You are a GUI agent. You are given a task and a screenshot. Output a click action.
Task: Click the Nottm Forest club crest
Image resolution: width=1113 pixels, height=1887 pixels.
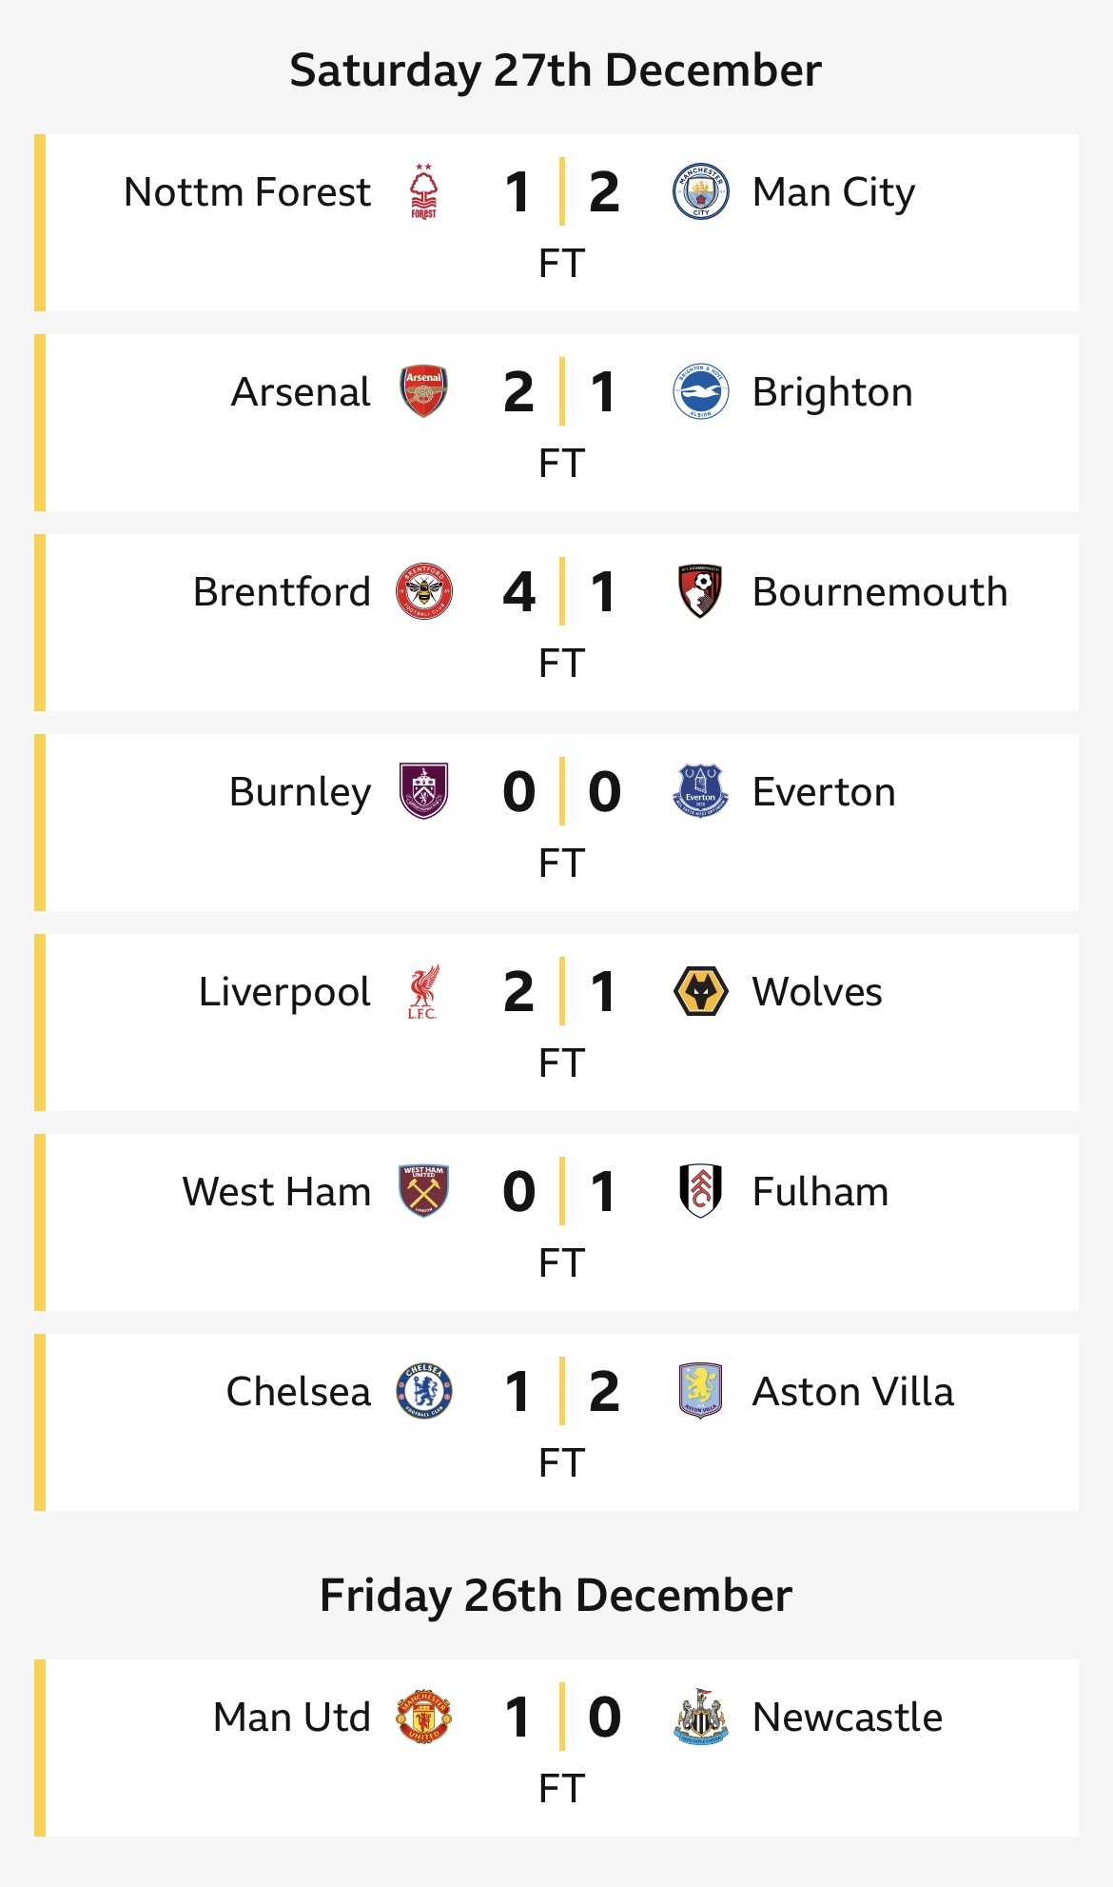pyautogui.click(x=424, y=191)
